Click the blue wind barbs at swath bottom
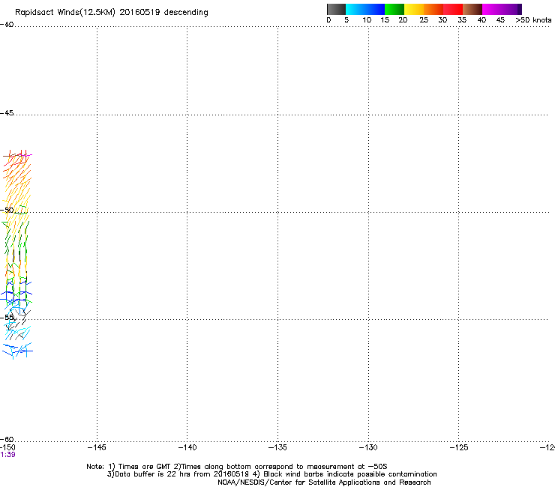Screen dimensions: 555x487 click(x=18, y=351)
